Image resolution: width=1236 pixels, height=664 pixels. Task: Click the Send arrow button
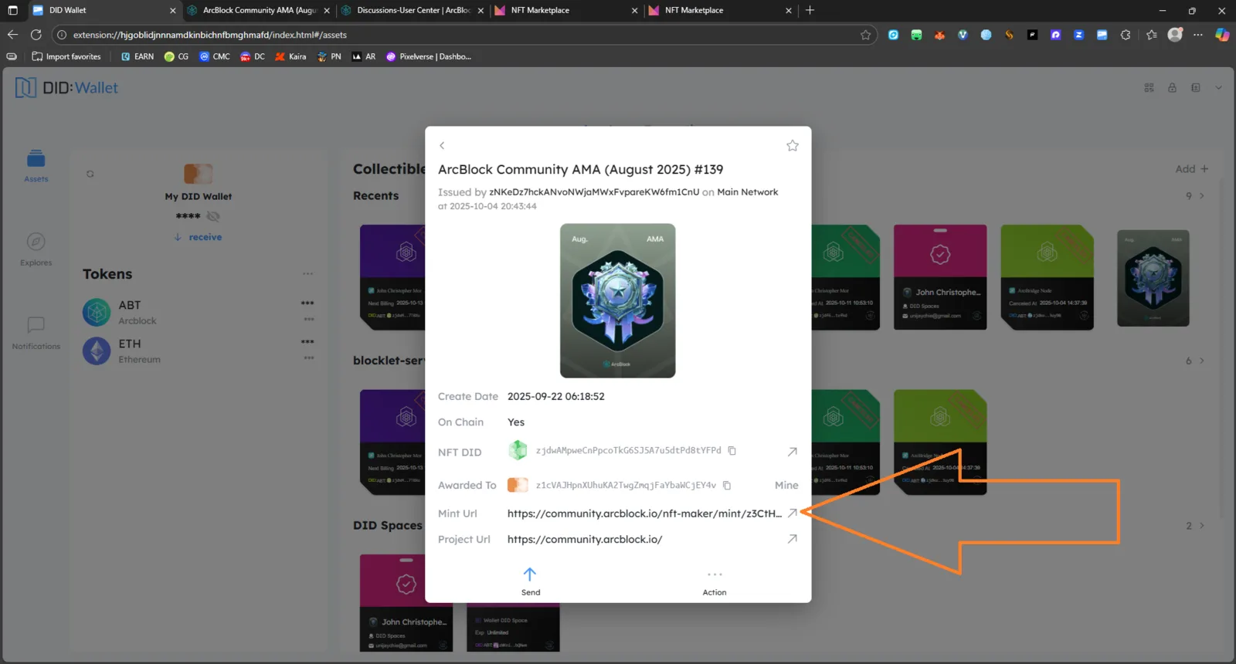[530, 581]
